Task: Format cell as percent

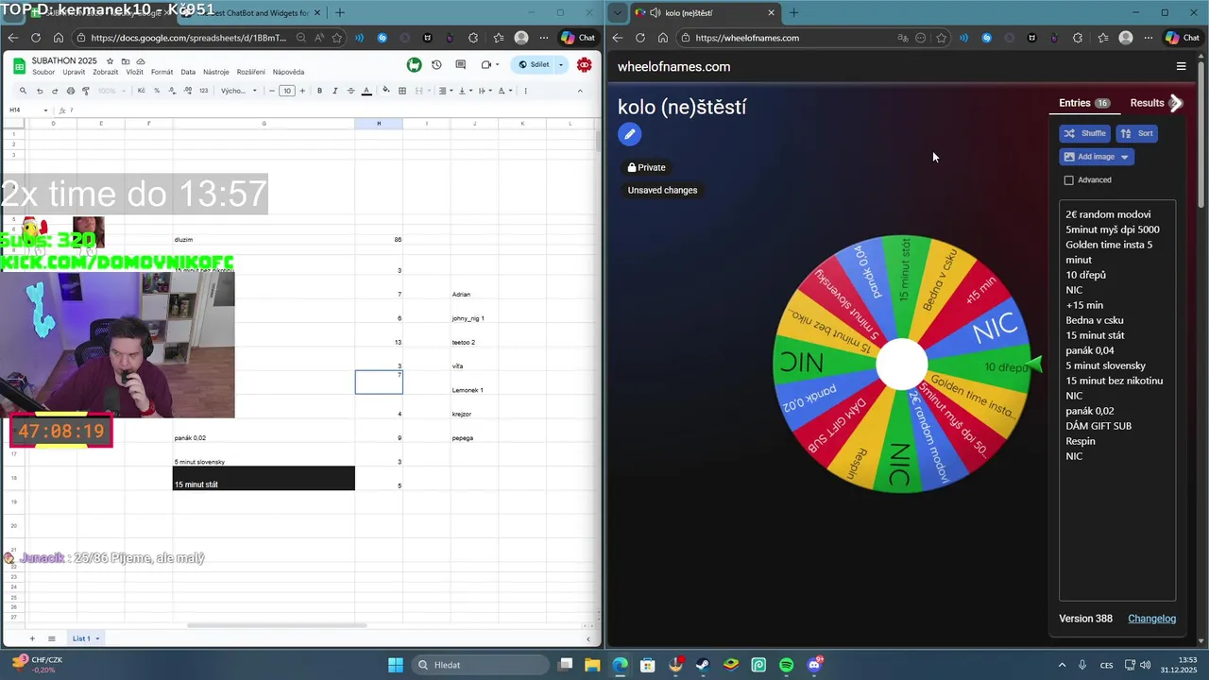Action: 157,91
